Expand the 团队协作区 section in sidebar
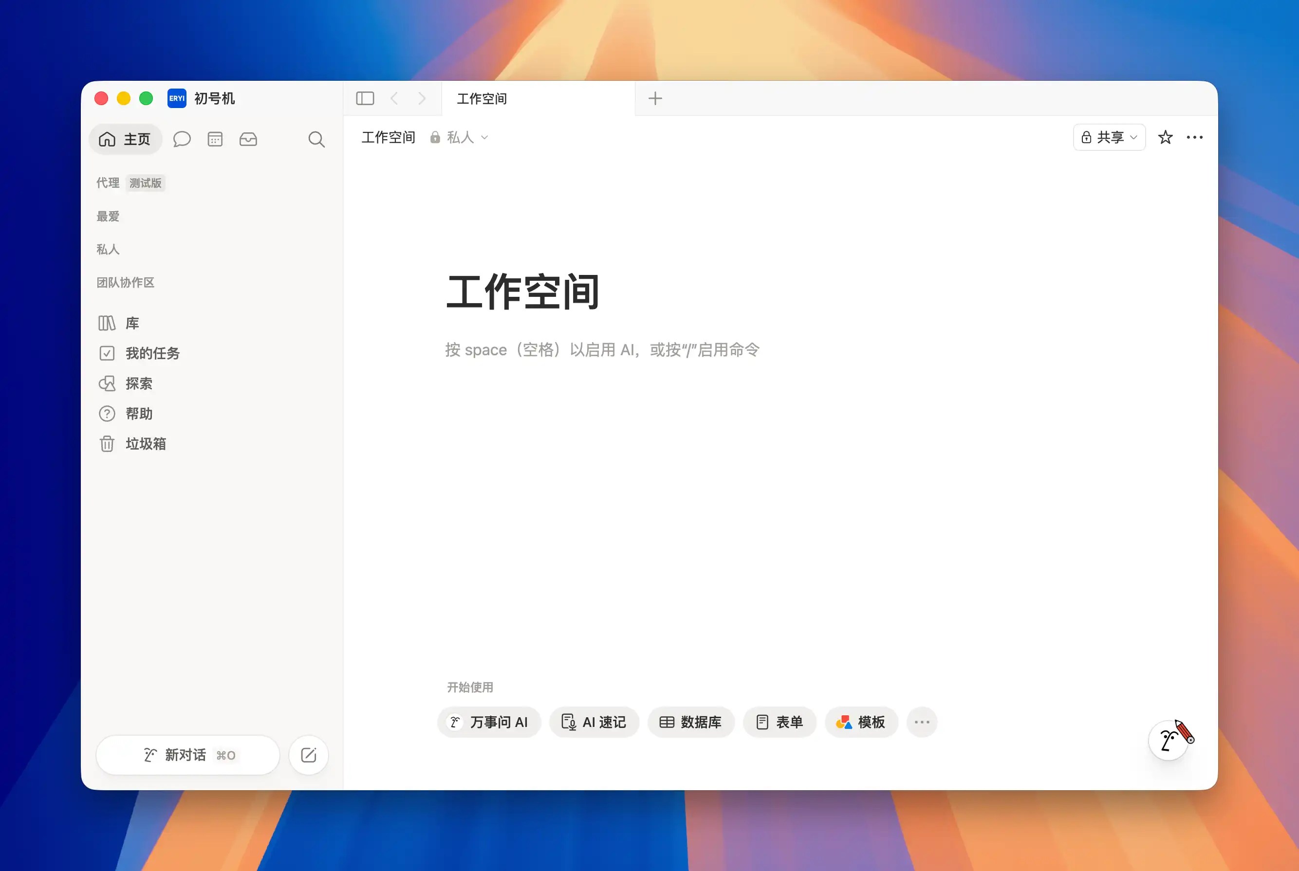Screen dimensions: 1299x871 pyautogui.click(x=126, y=282)
